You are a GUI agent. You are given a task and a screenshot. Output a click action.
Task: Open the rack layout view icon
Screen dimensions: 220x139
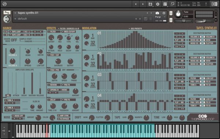click(x=165, y=4)
